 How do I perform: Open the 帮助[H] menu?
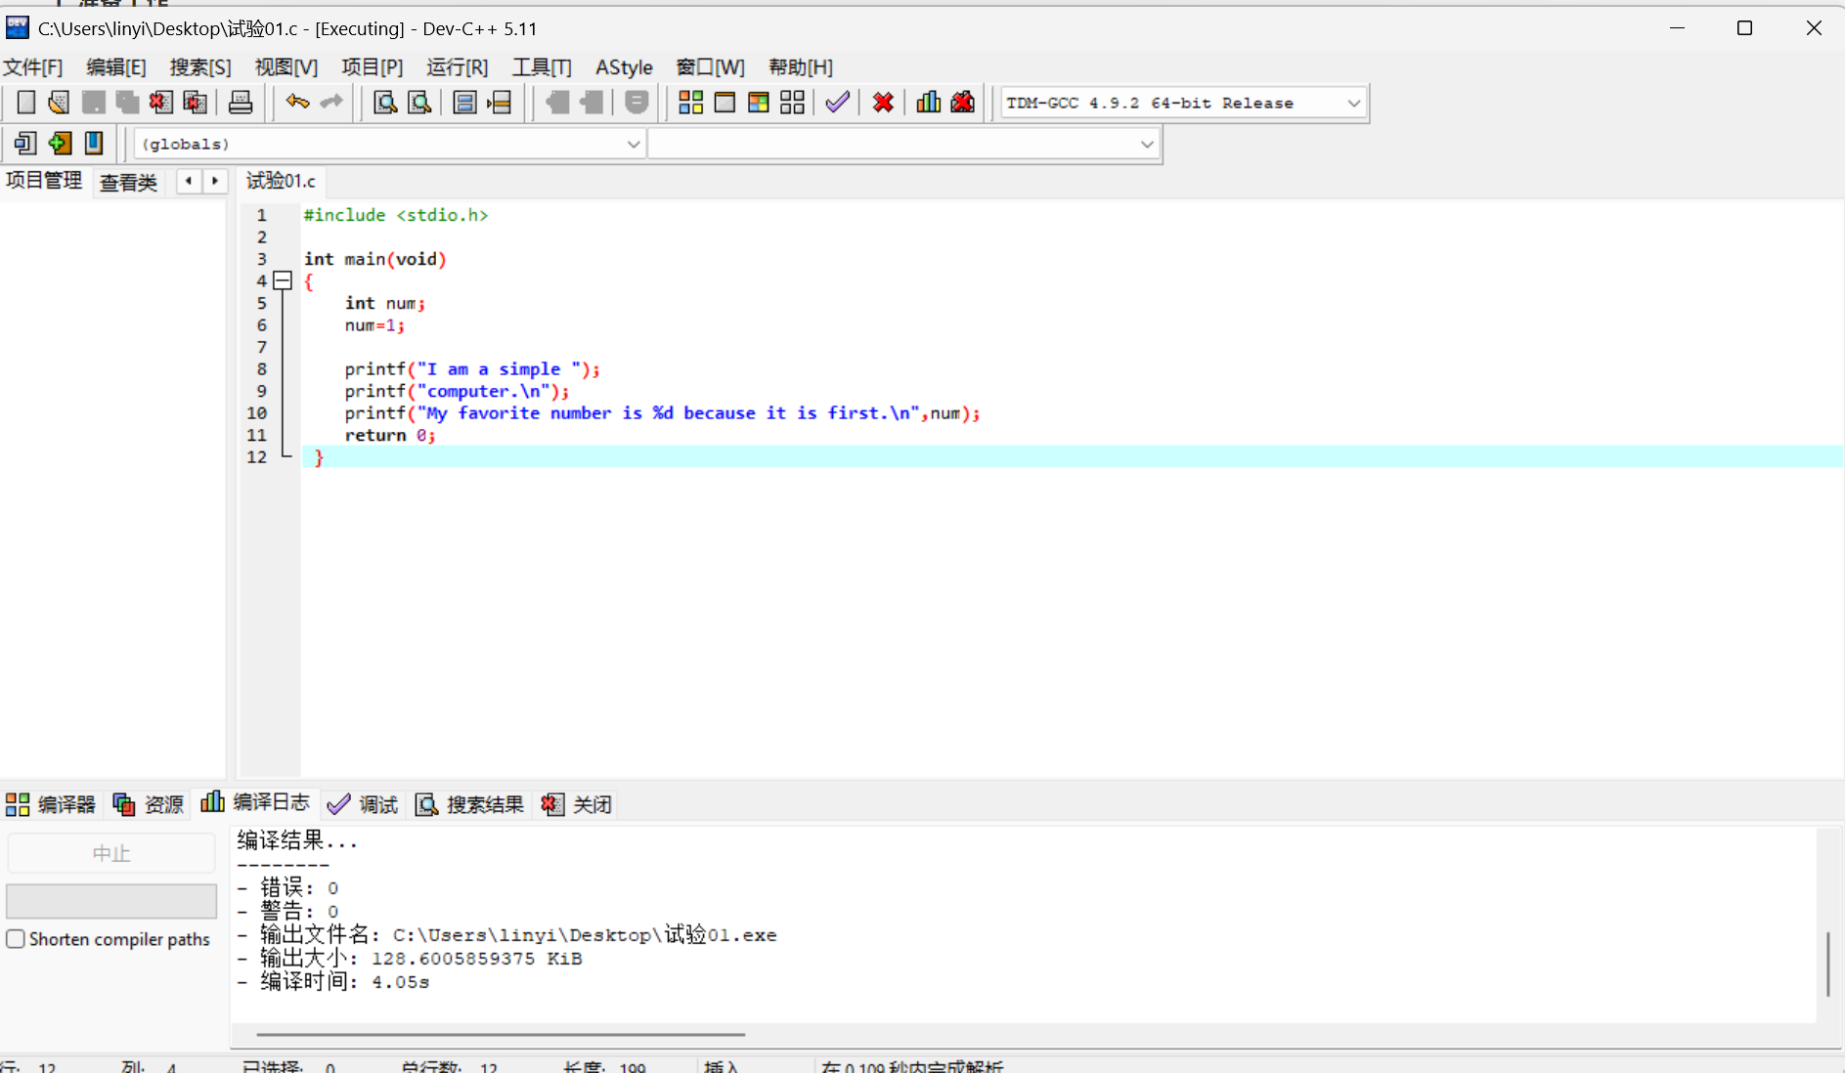[x=801, y=67]
